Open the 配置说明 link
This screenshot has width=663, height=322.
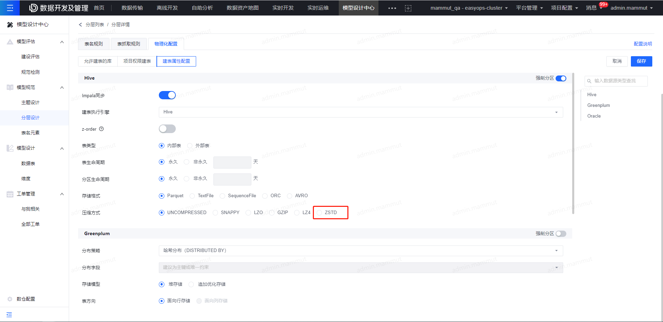click(643, 44)
